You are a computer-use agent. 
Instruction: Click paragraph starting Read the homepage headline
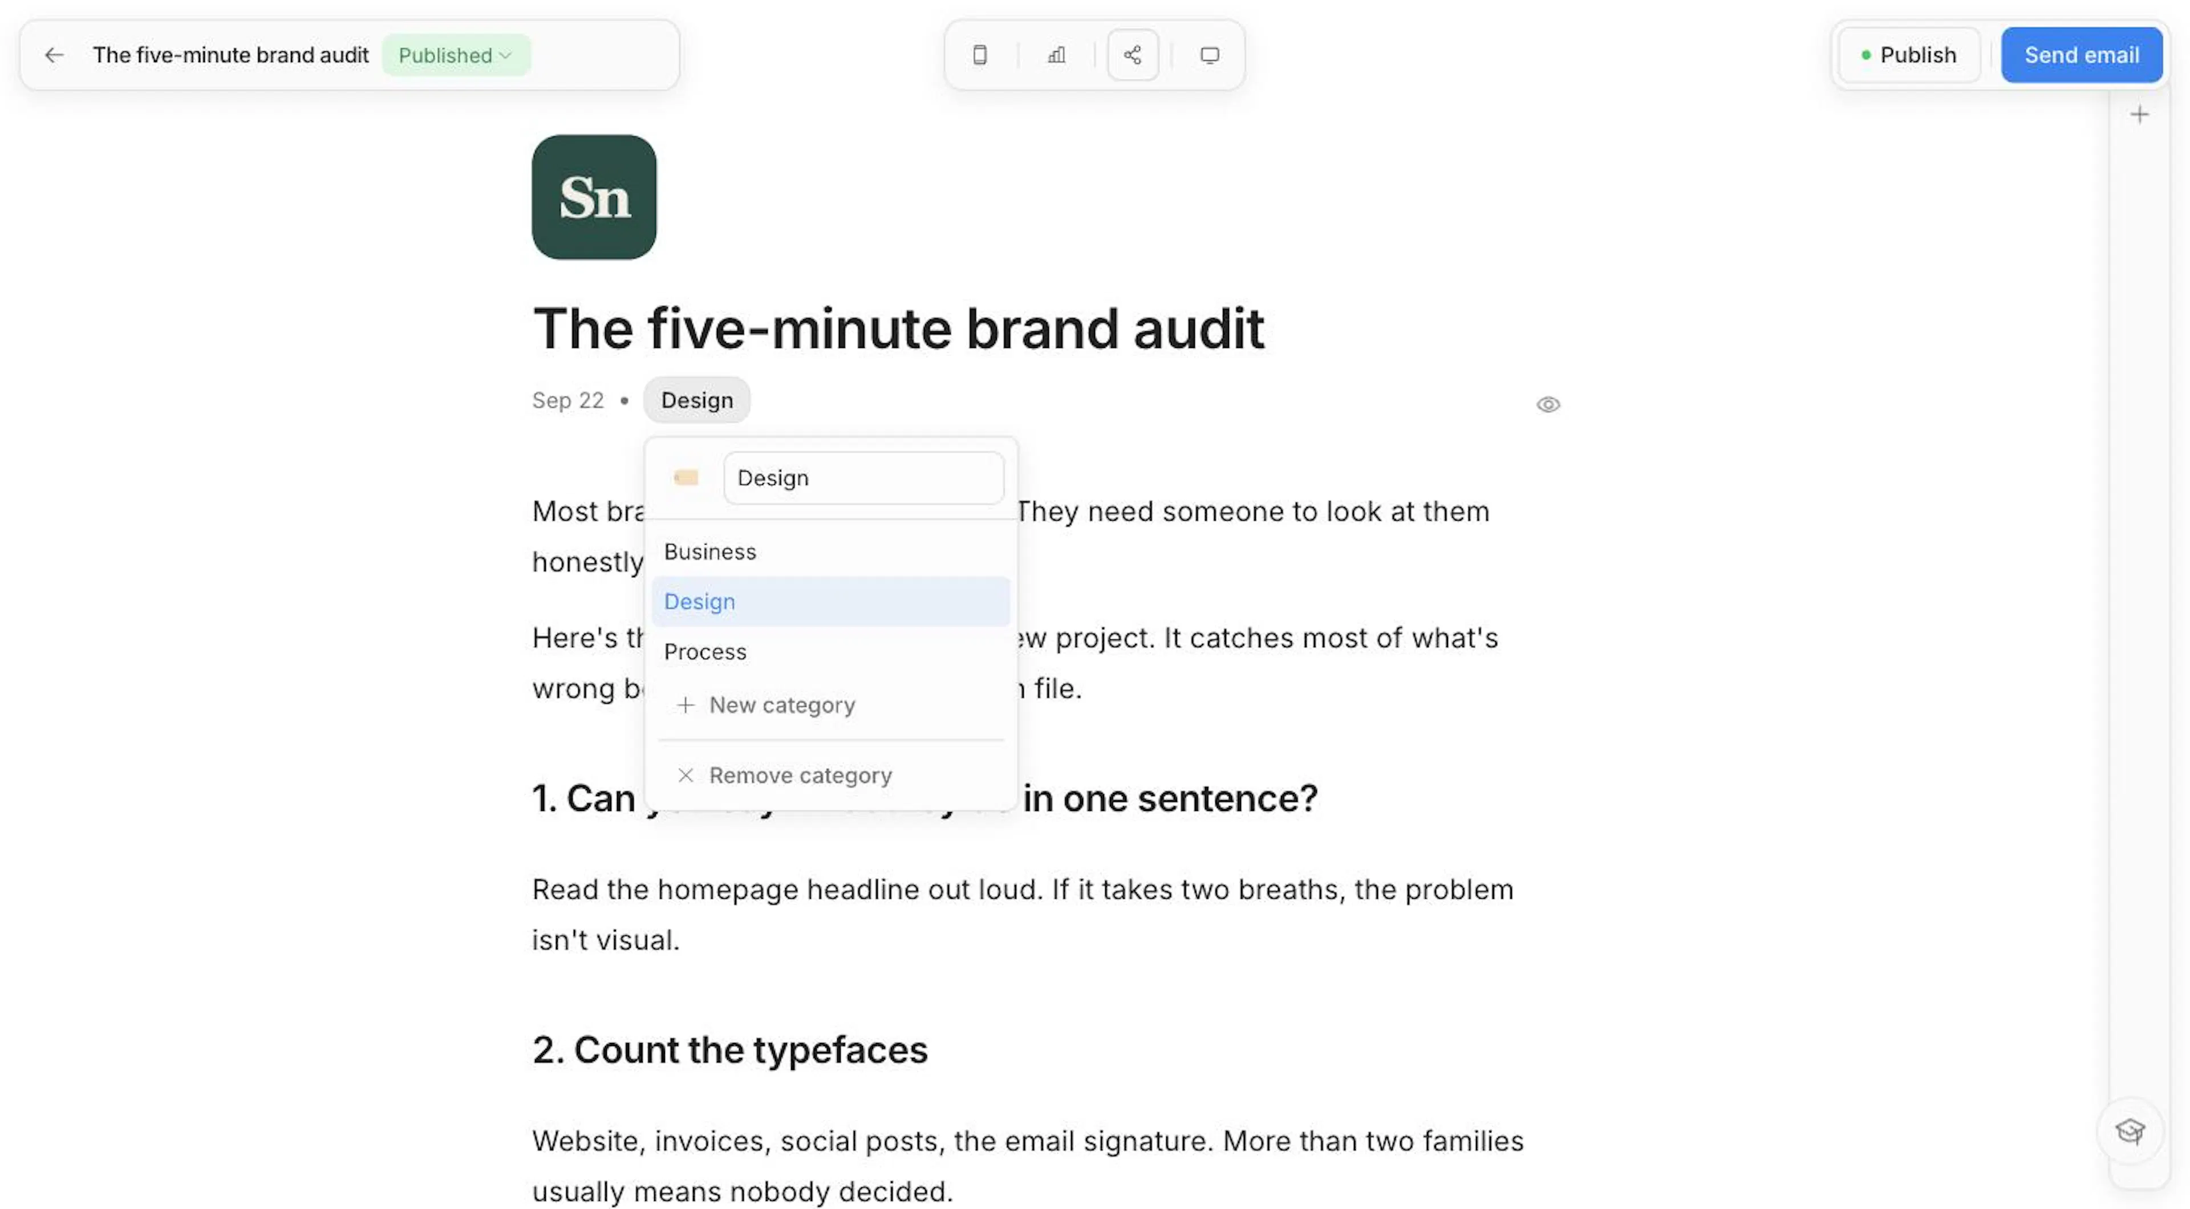click(1023, 915)
